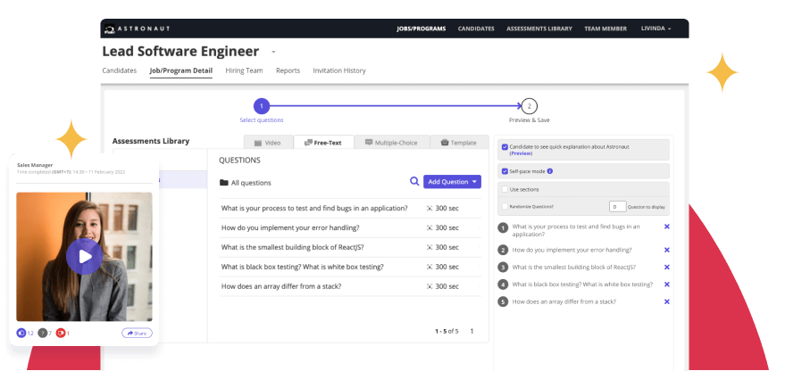Click the gray question-mark reaction icon
This screenshot has height=371, width=785.
43,333
